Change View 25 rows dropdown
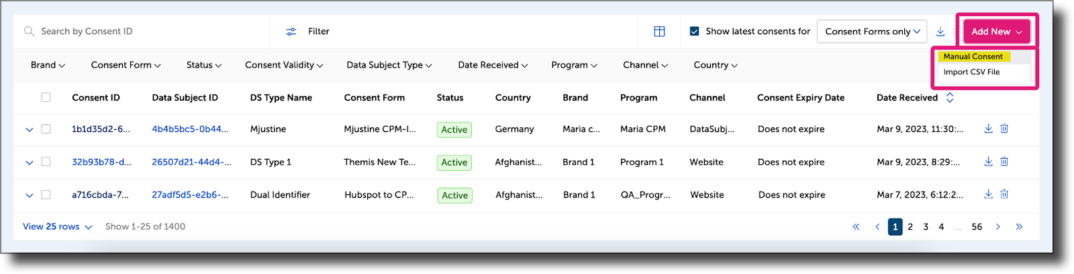This screenshot has height=274, width=1074. 57,227
